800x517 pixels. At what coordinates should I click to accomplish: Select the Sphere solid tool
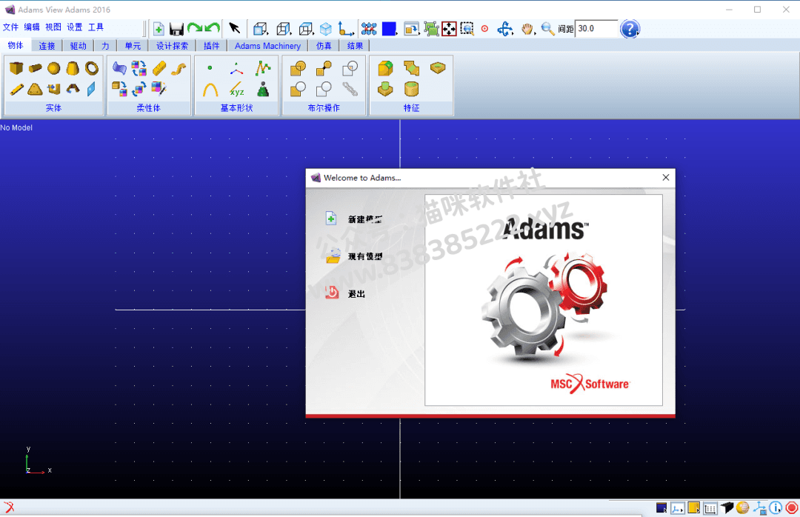pos(54,68)
